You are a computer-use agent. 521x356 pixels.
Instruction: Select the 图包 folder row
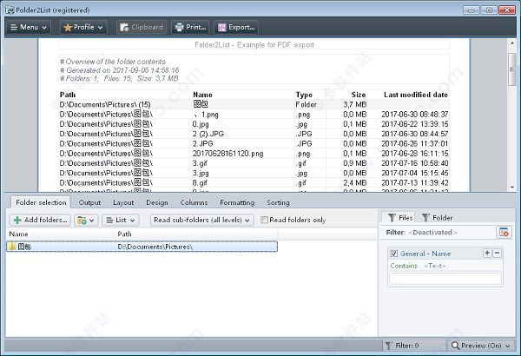(142, 247)
